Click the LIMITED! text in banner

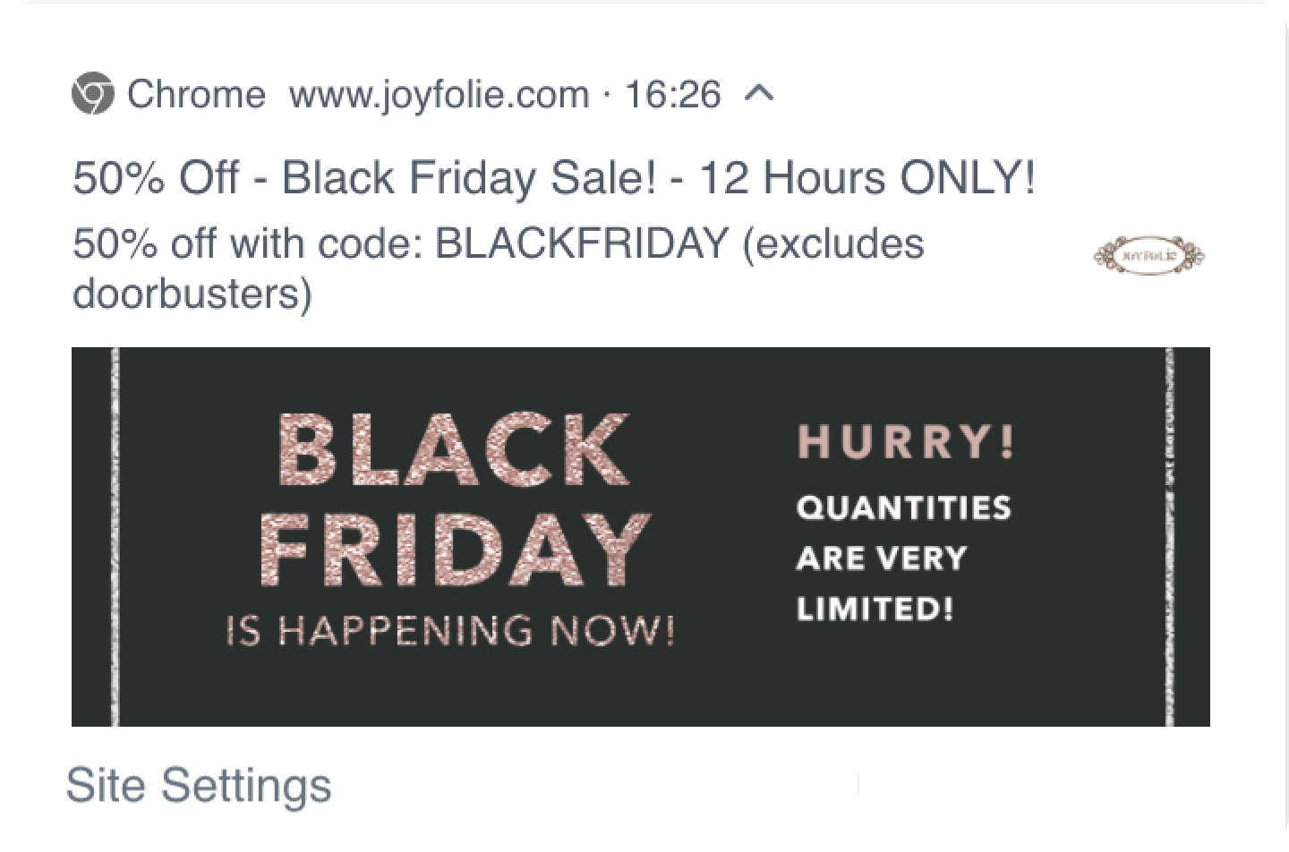(875, 609)
